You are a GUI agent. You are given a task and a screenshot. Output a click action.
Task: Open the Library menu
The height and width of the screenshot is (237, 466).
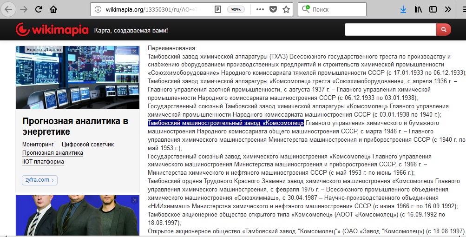[418, 9]
